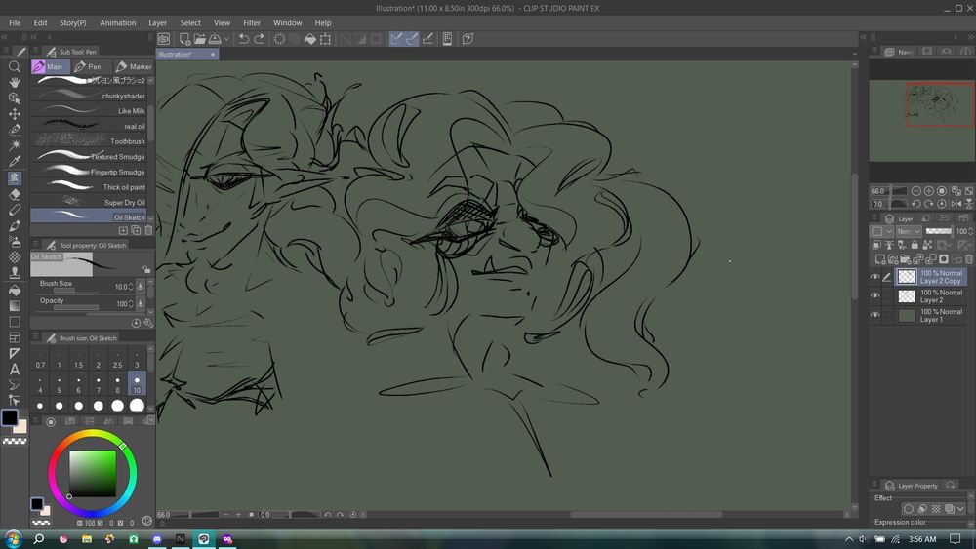Toggle Snap to ruler in the command bar
The image size is (976, 549).
tap(396, 39)
